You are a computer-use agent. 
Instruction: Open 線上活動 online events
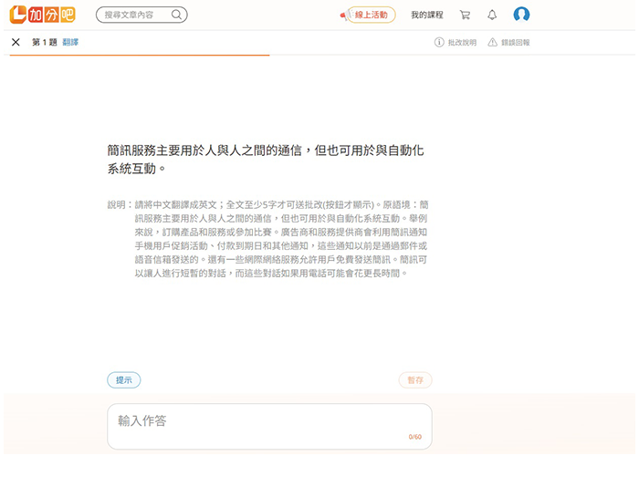click(371, 15)
